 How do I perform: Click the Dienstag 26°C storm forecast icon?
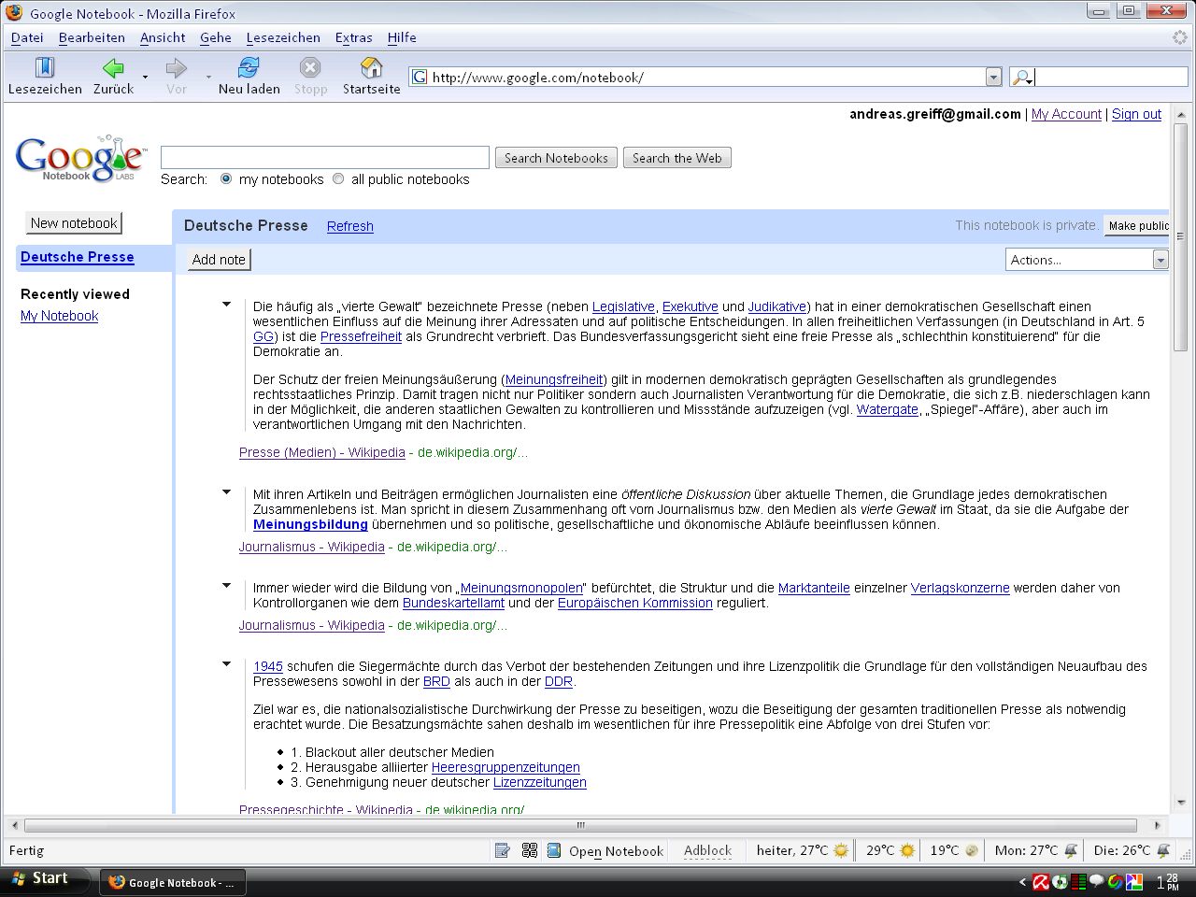click(x=1163, y=850)
